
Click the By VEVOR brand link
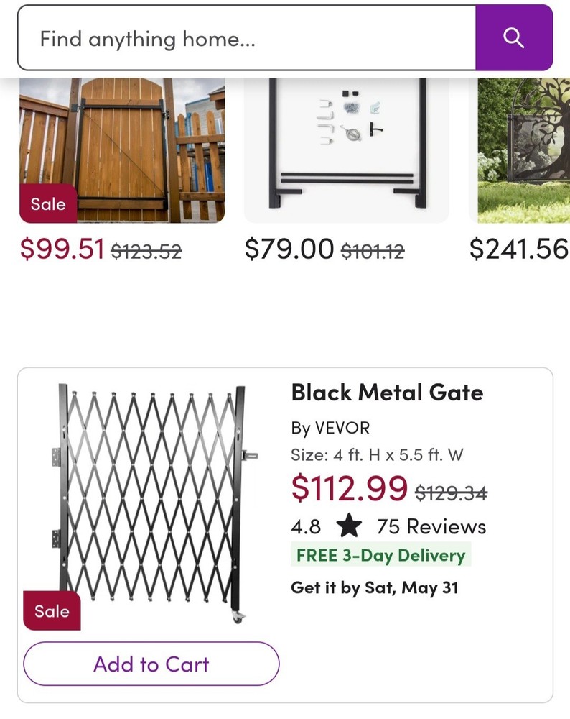tap(331, 428)
